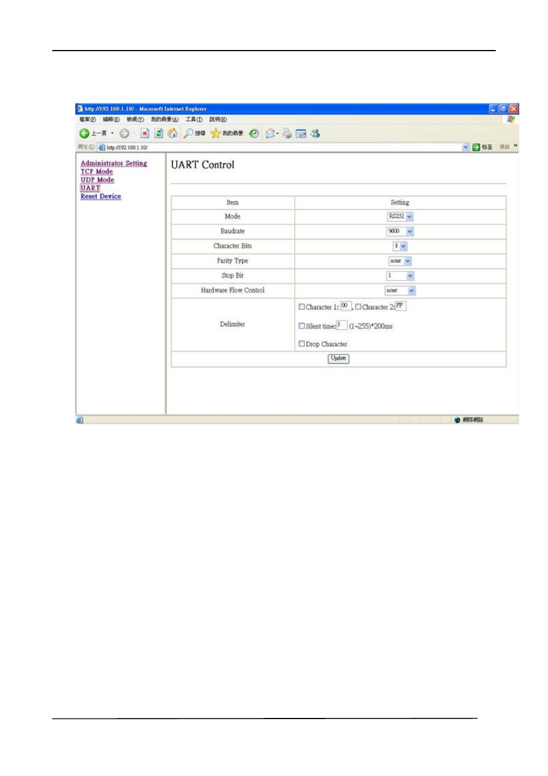Viewport: 548px width, 776px height.
Task: Stop page loading with red X icon
Action: coord(145,133)
